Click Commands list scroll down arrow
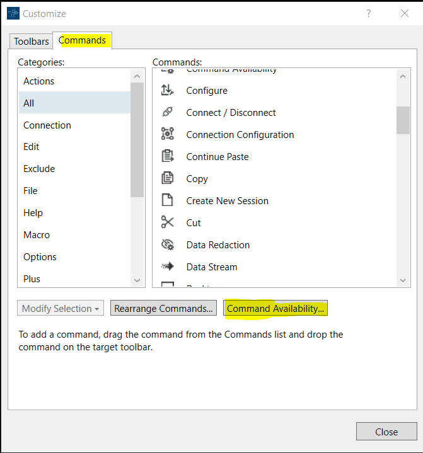Viewport: 423px width, 453px height. tap(403, 280)
